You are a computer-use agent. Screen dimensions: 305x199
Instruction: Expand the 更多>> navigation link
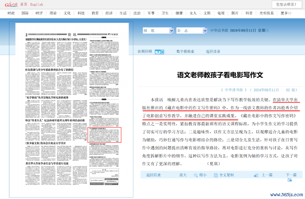tap(286, 13)
